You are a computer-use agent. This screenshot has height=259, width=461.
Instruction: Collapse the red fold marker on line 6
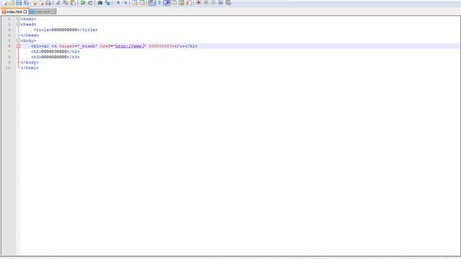(x=18, y=46)
